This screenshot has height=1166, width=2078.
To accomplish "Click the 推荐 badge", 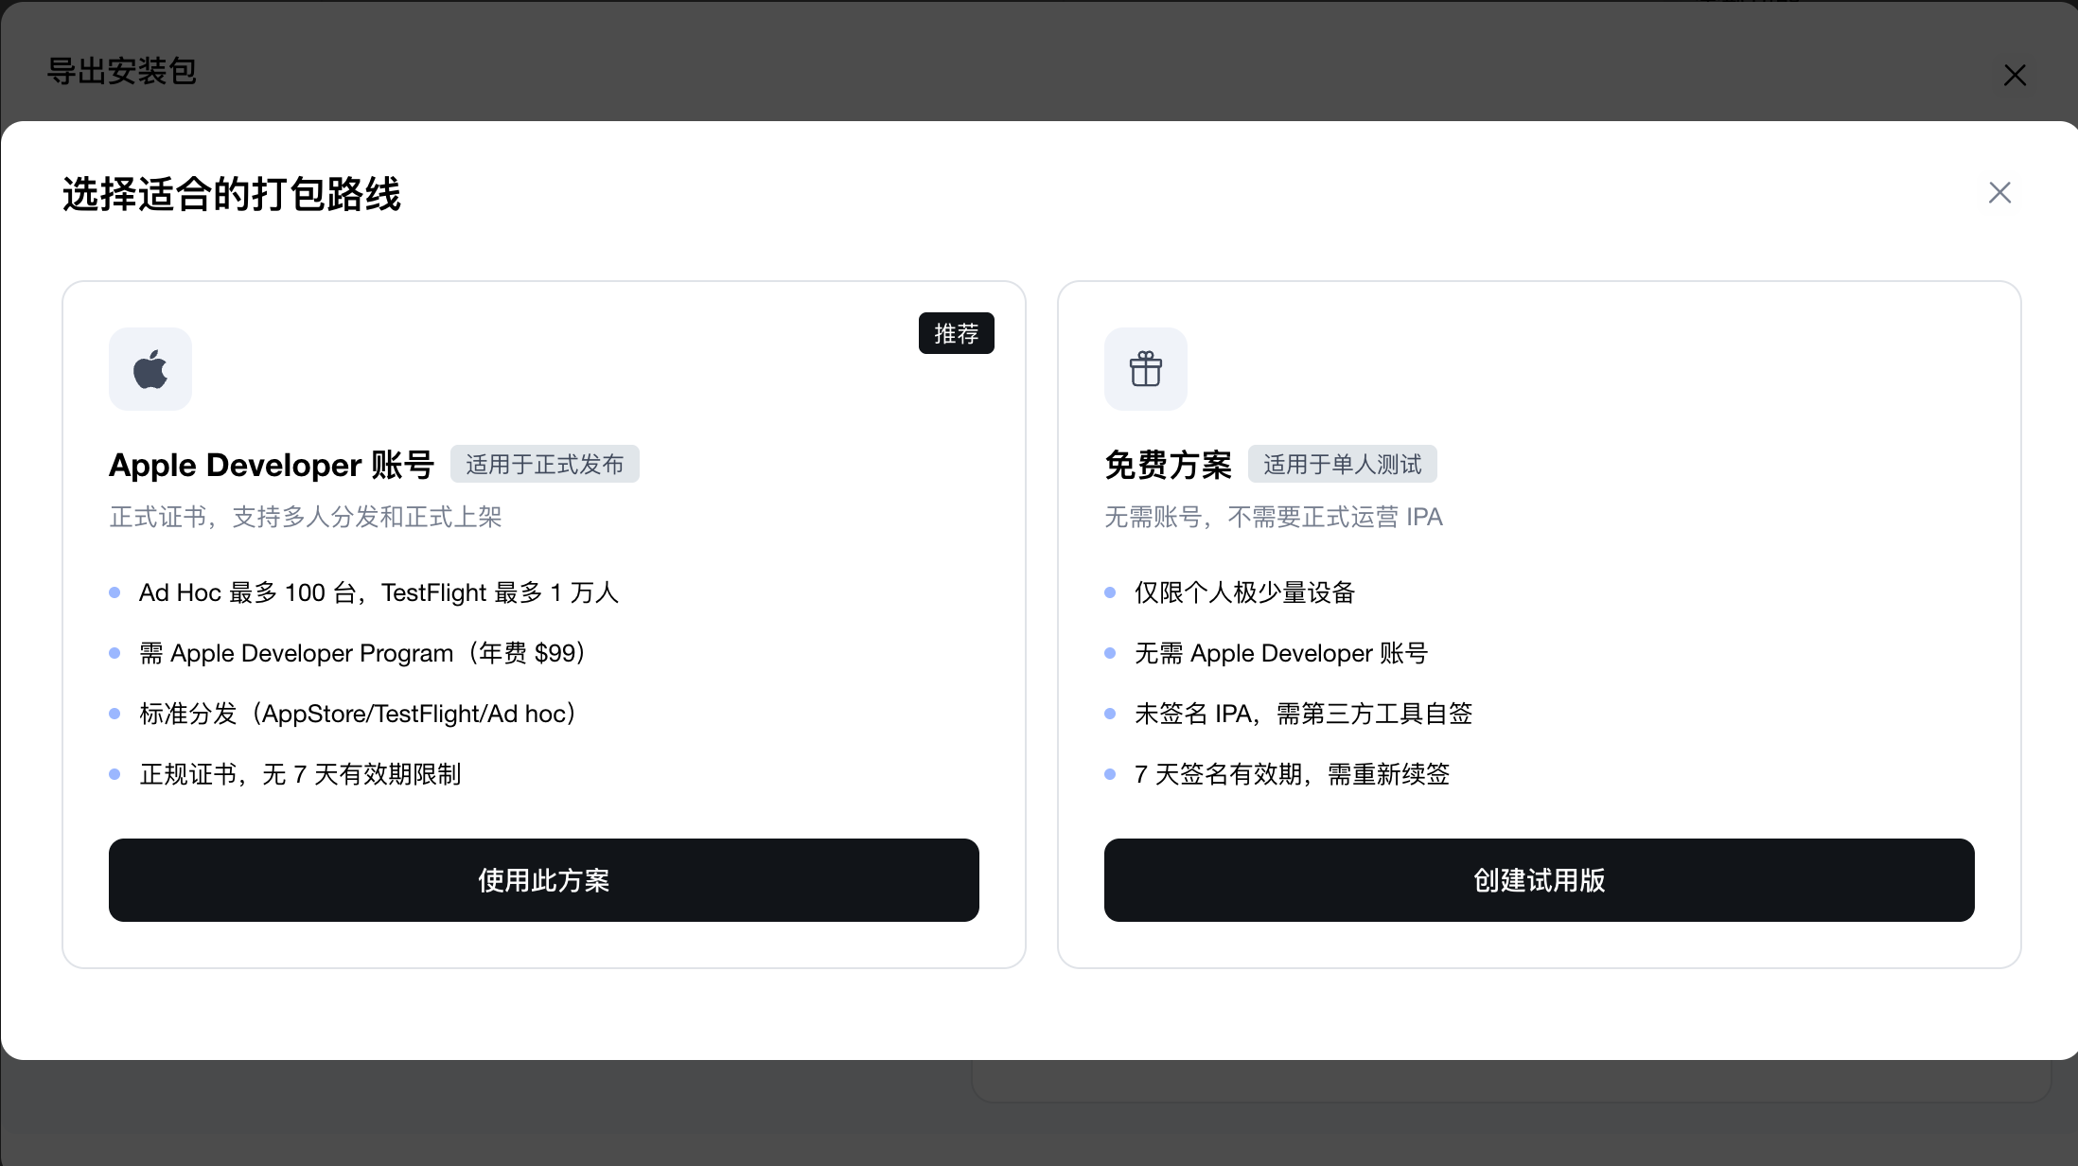I will point(957,333).
